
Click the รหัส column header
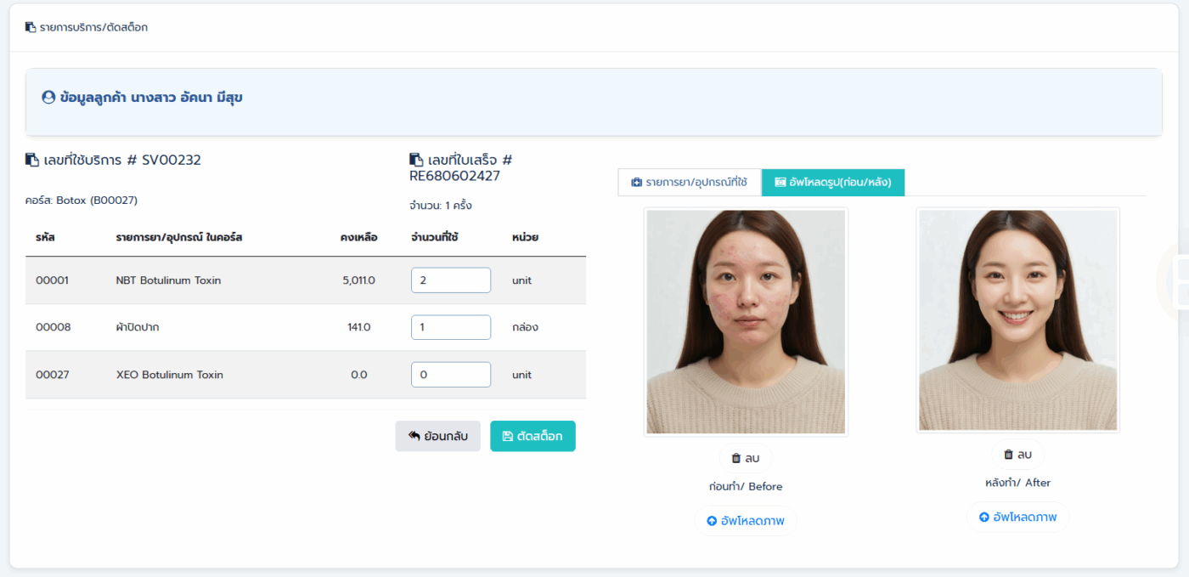(46, 237)
